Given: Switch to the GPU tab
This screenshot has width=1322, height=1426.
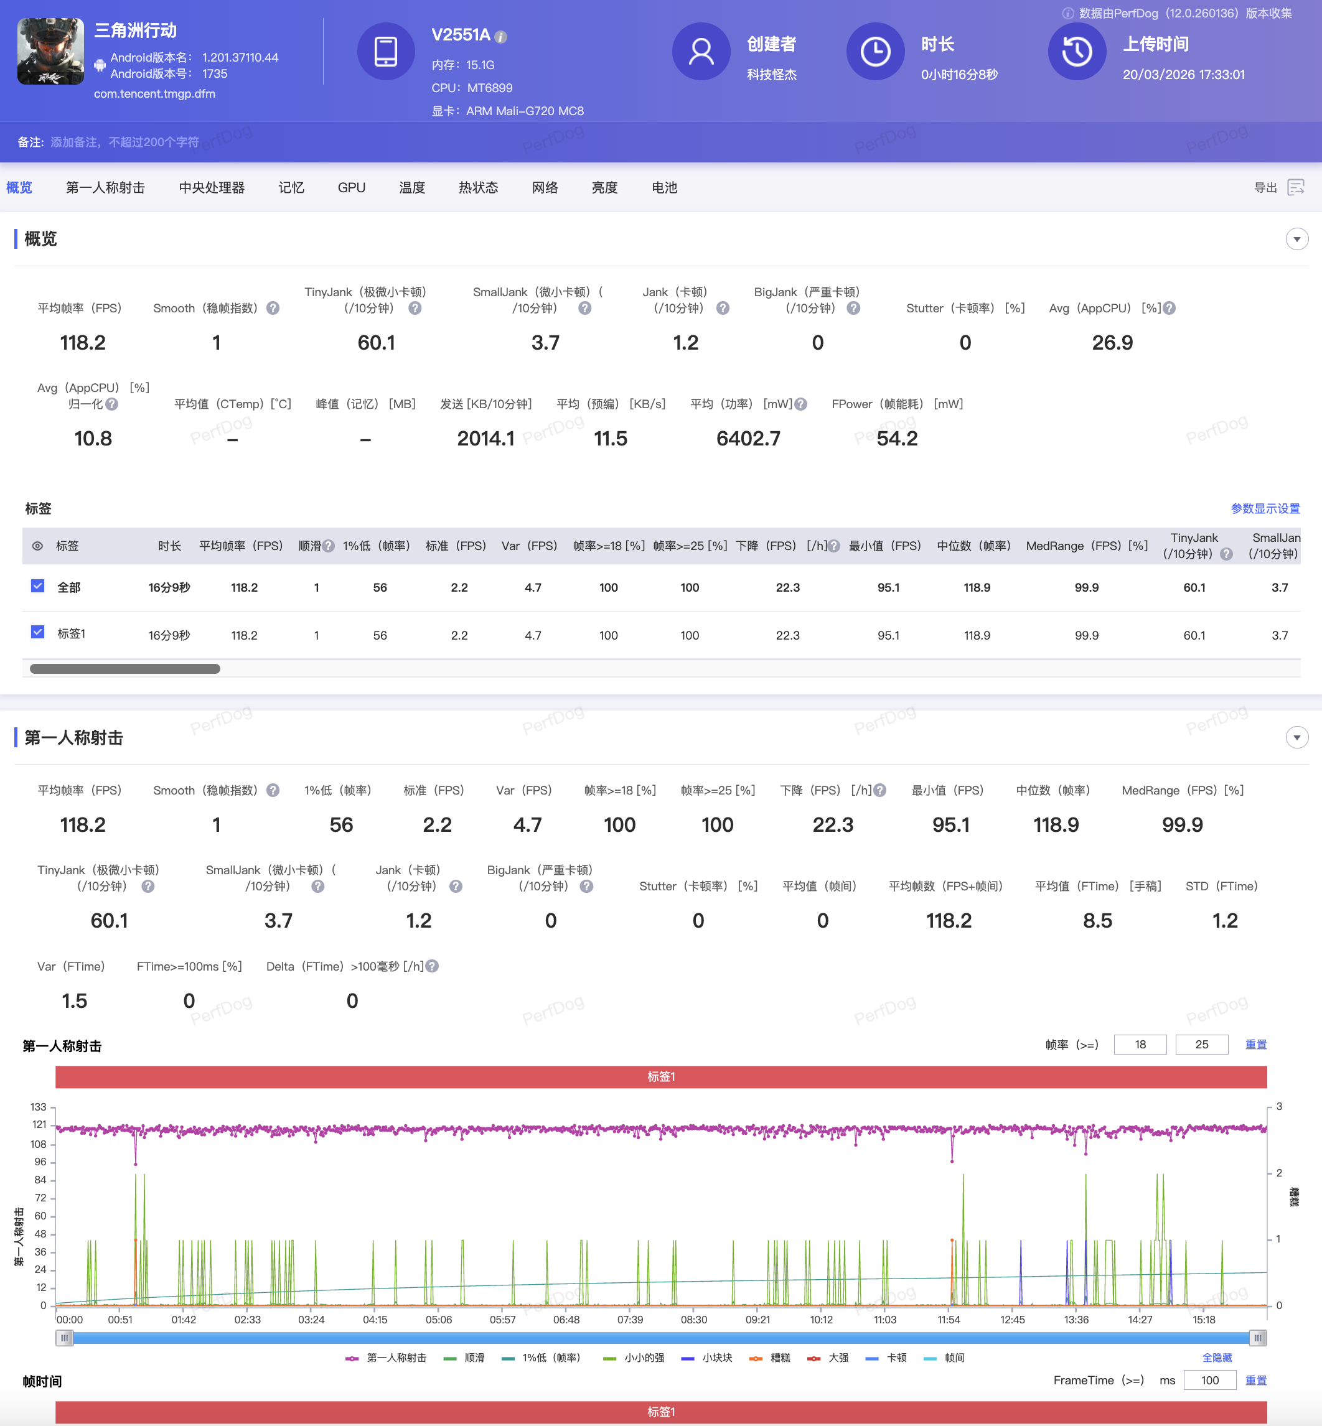Looking at the screenshot, I should 351,187.
